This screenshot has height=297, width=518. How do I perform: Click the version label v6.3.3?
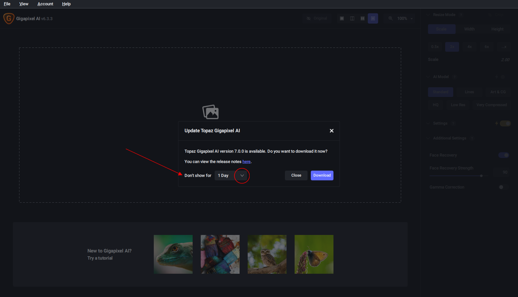tap(47, 19)
